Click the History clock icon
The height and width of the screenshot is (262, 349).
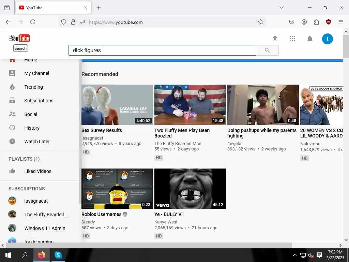click(x=12, y=128)
